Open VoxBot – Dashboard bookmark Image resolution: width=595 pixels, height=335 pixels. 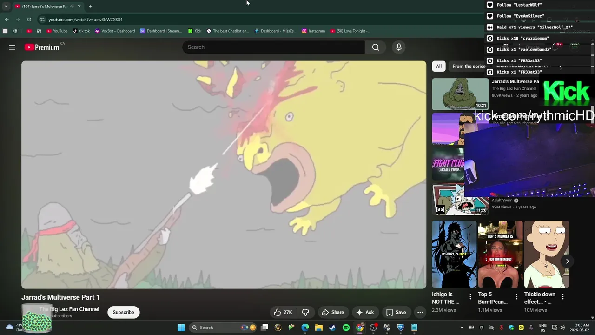point(115,31)
